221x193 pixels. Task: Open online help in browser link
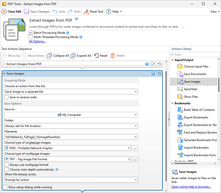(191, 187)
